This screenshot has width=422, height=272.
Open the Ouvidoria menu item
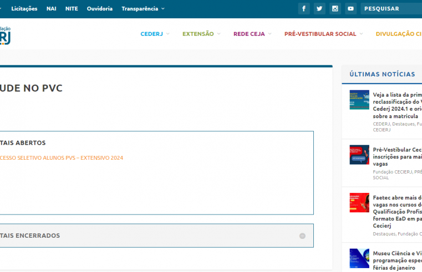click(x=100, y=9)
